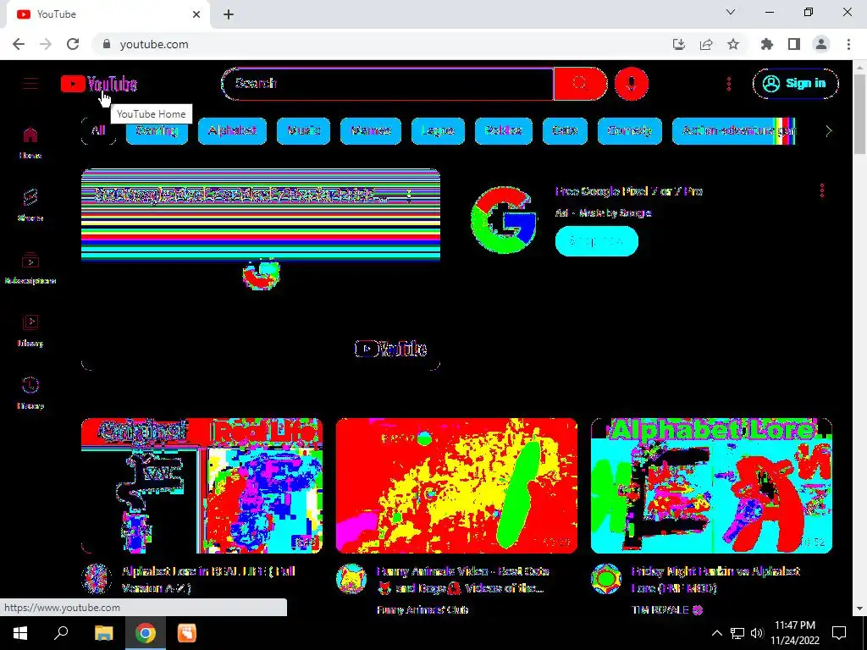Open the Free Google Pixel 7 ad title
The image size is (867, 650).
(x=629, y=191)
